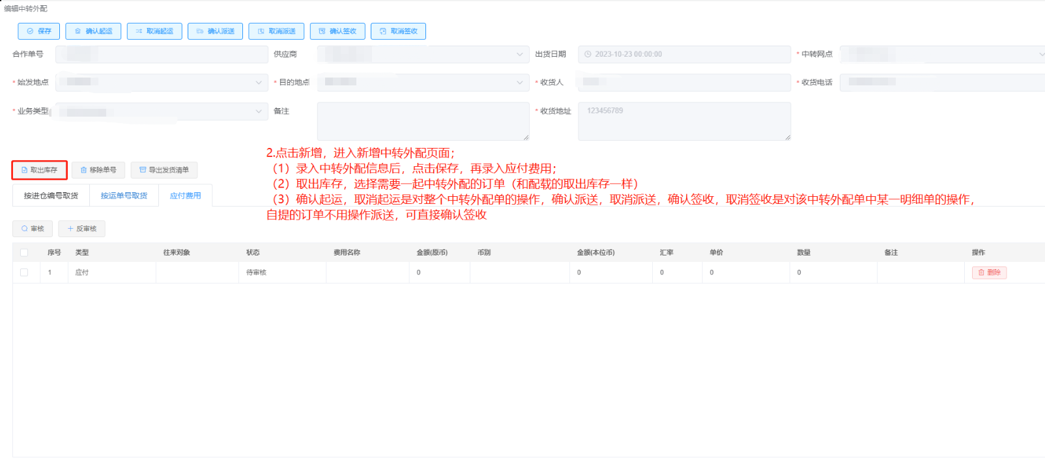The width and height of the screenshot is (1045, 462).
Task: Tick the checkbox for row 1
Action: point(24,272)
